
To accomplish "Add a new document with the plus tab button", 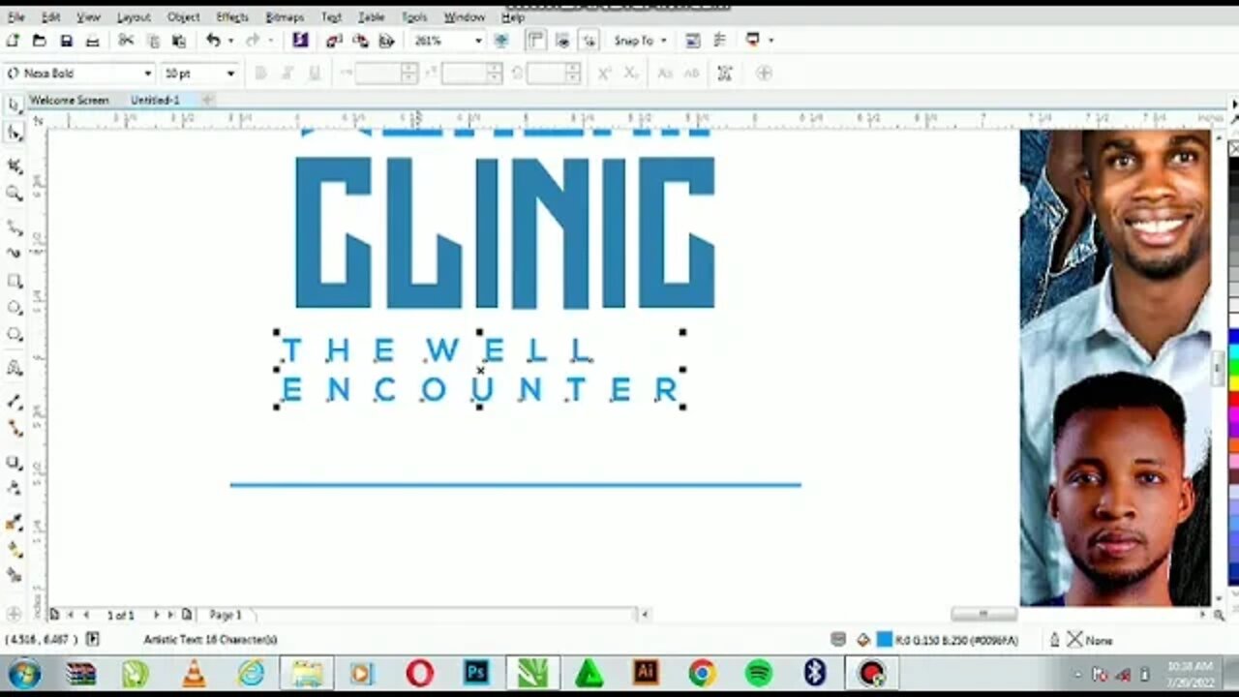I will [207, 100].
